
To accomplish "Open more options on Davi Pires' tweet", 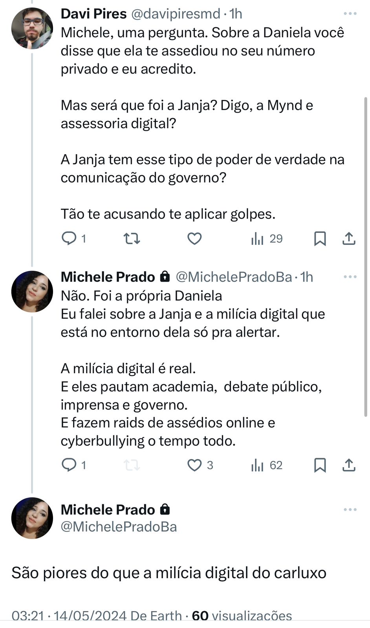I will coord(350,14).
